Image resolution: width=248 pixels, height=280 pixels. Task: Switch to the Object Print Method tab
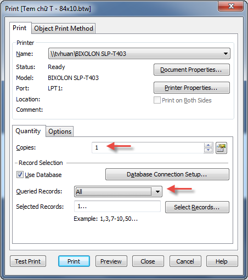click(x=64, y=28)
